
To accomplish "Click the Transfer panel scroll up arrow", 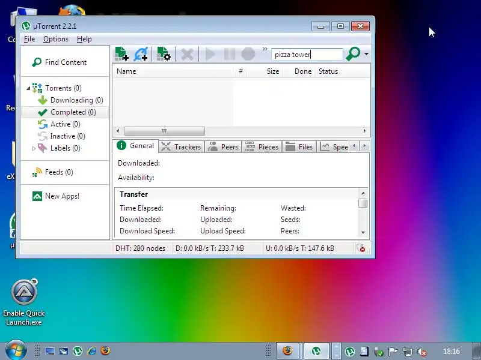I will [x=363, y=193].
